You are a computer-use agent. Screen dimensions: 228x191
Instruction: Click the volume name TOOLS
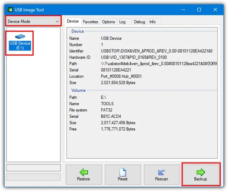point(107,104)
